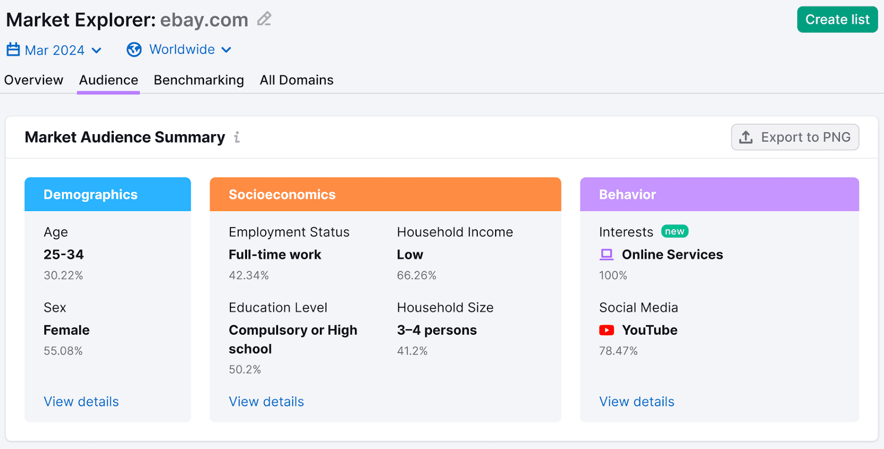Export the summary to PNG
884x449 pixels.
pyautogui.click(x=794, y=137)
